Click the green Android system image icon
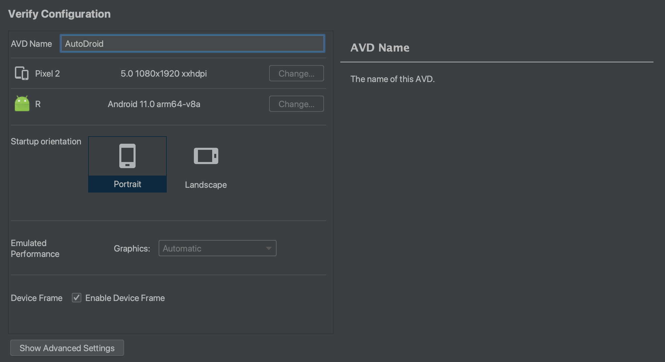 [22, 104]
